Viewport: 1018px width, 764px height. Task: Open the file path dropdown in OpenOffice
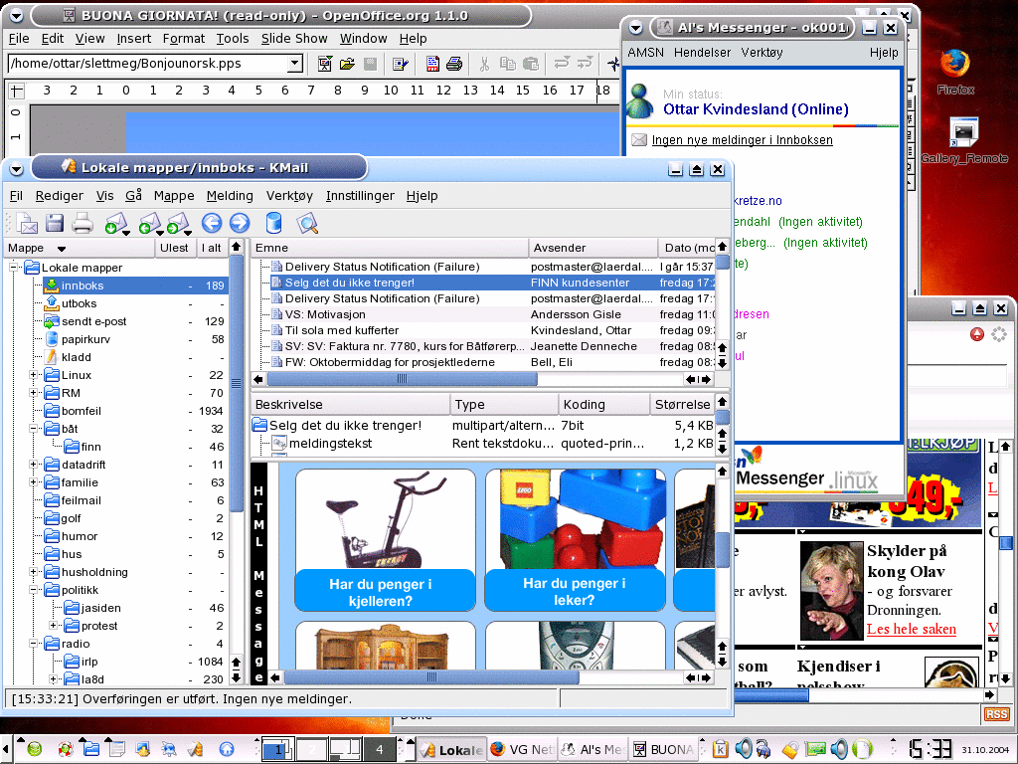294,64
